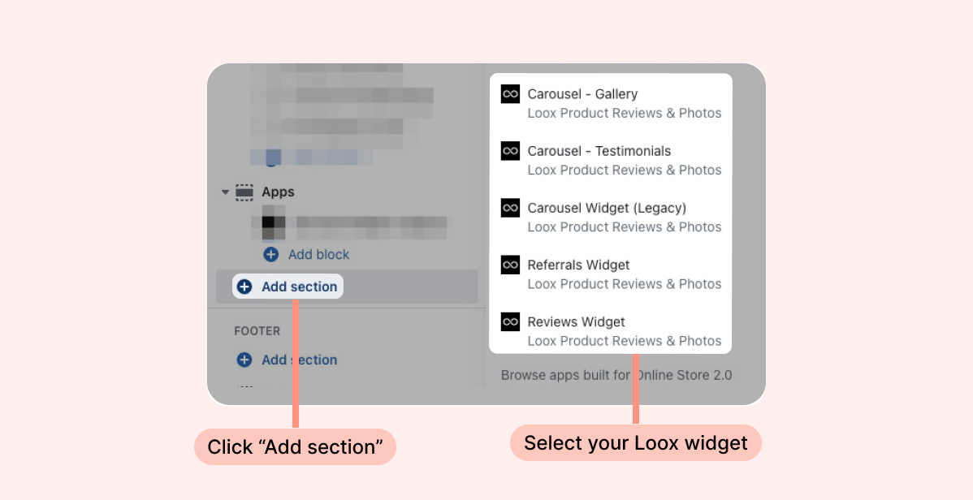Click the Apps section block icon
This screenshot has height=500, width=973.
click(244, 192)
